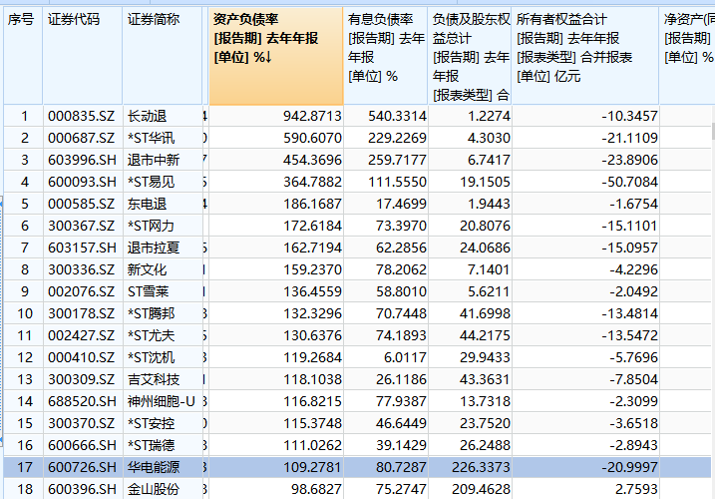Select the 神州细胞-U security name
Image resolution: width=715 pixels, height=499 pixels.
coord(162,401)
